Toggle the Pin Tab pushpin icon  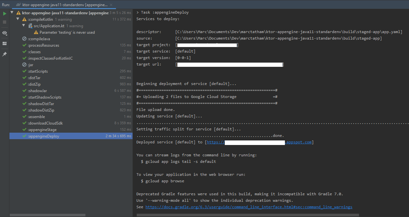tap(5, 54)
